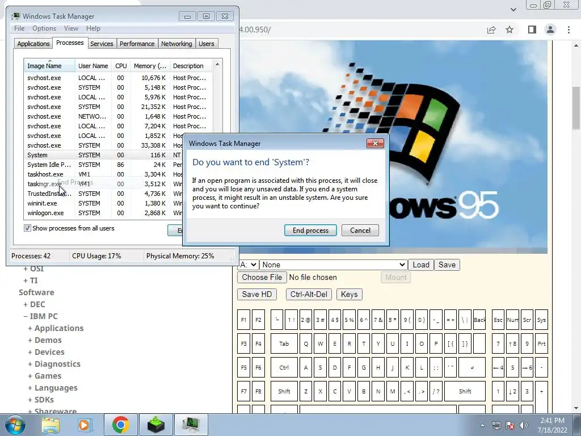Image resolution: width=581 pixels, height=436 pixels.
Task: Click on-screen Esc key
Action: pos(498,320)
